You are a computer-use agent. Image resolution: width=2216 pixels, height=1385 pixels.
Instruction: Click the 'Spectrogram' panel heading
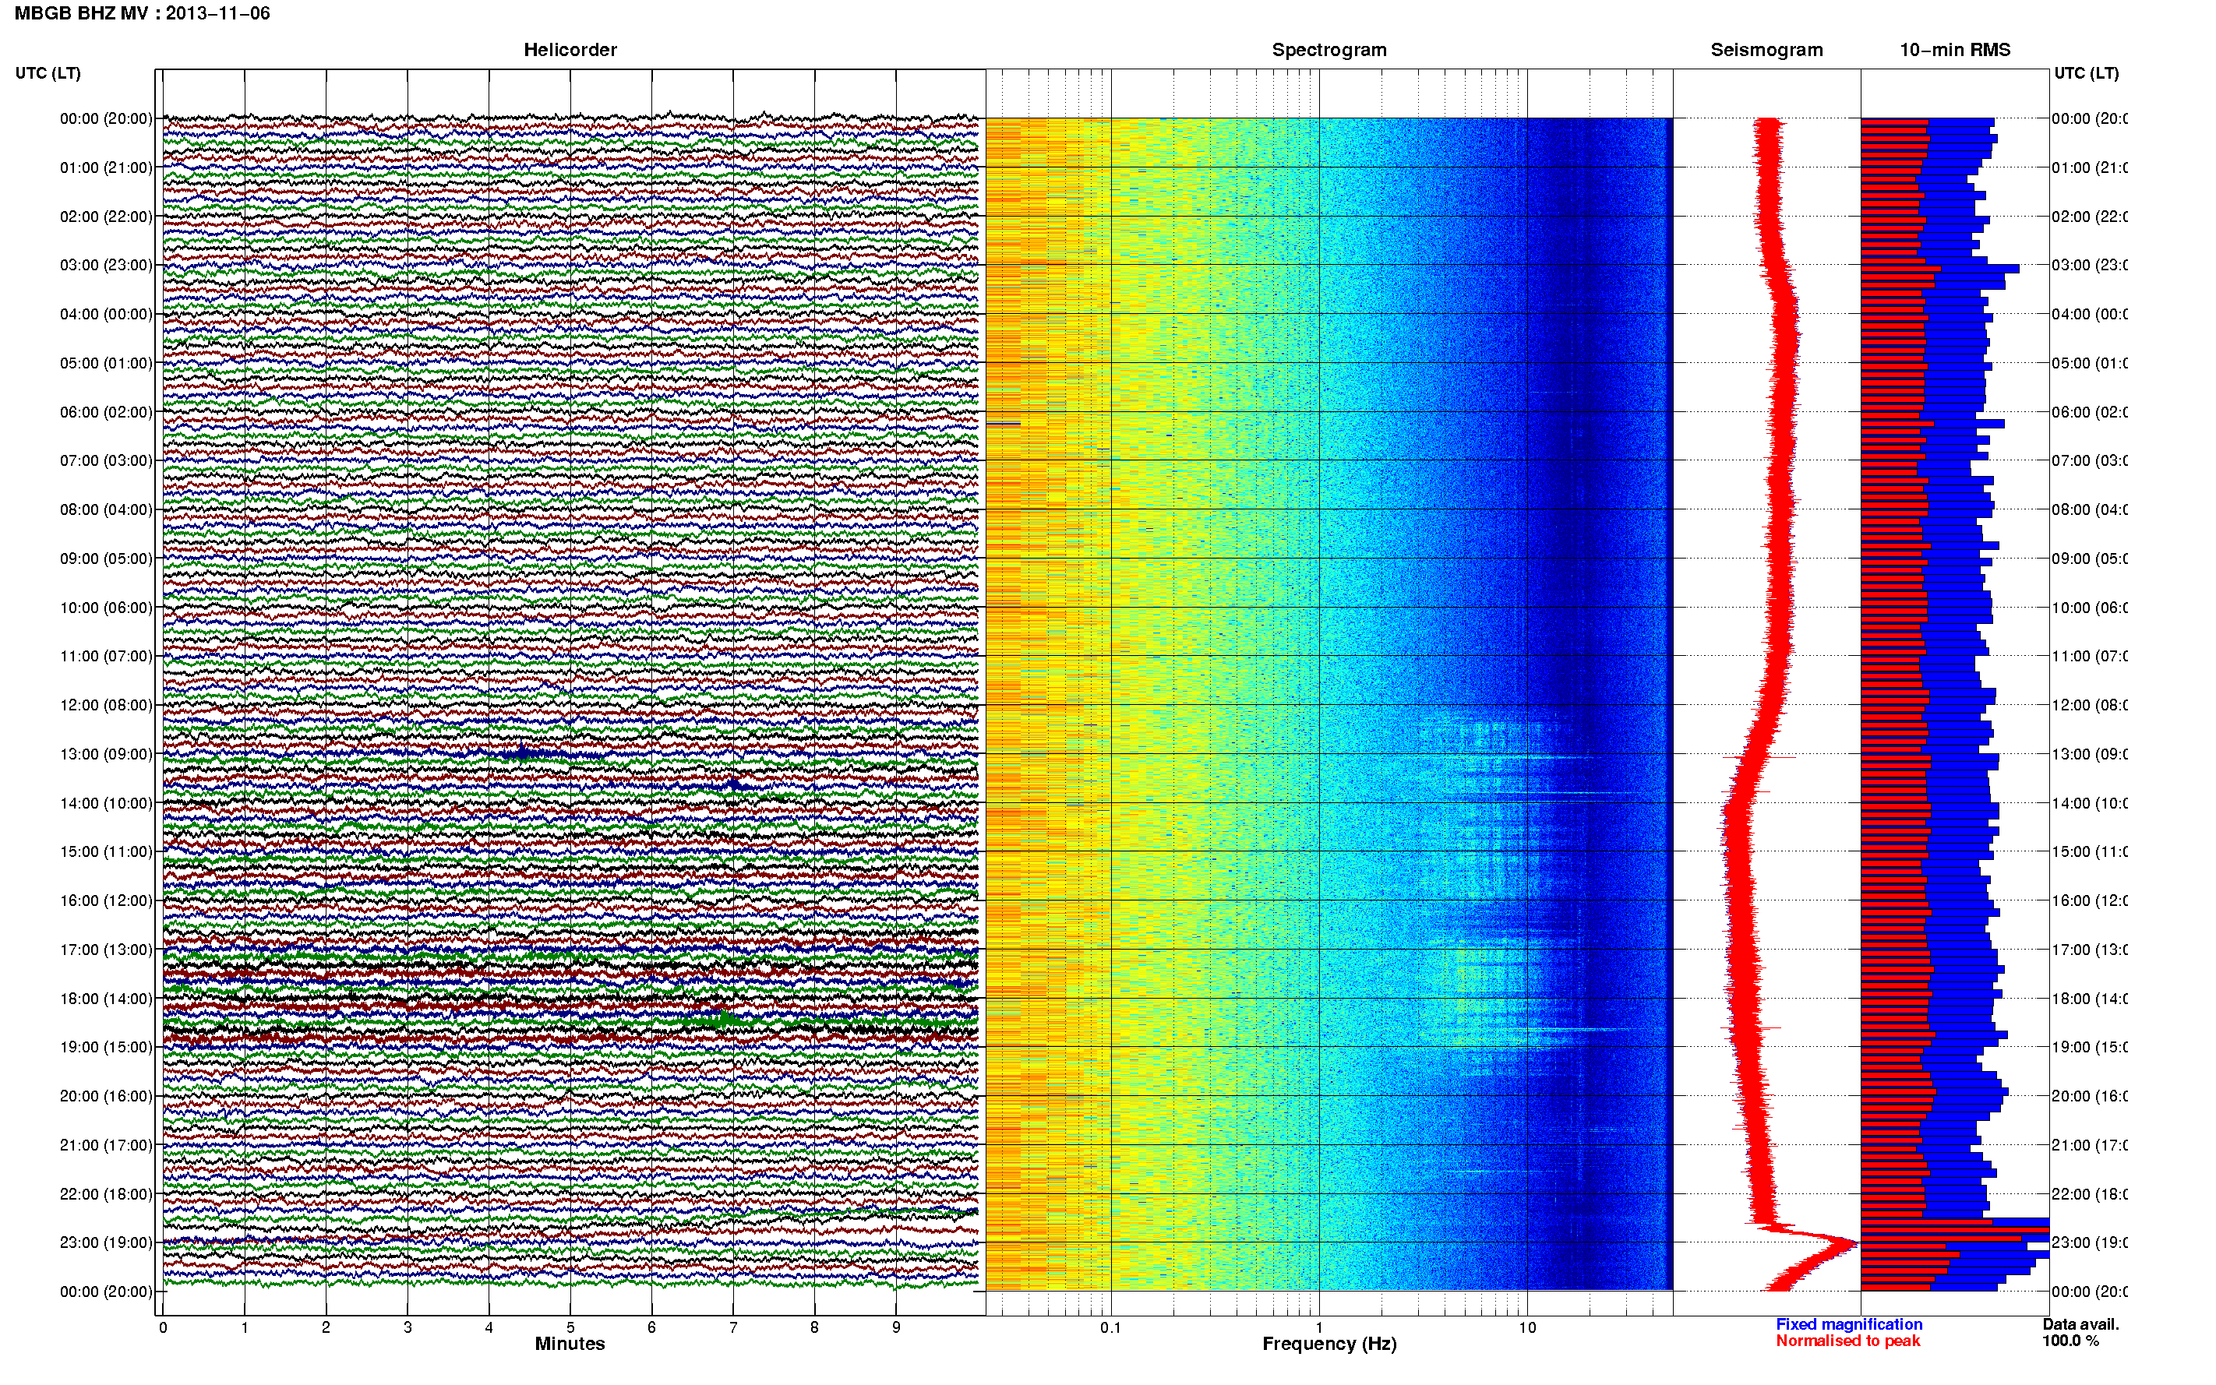1329,50
